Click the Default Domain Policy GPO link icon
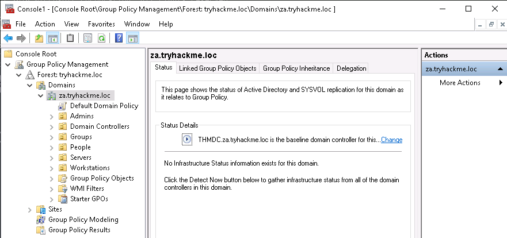 pos(62,106)
